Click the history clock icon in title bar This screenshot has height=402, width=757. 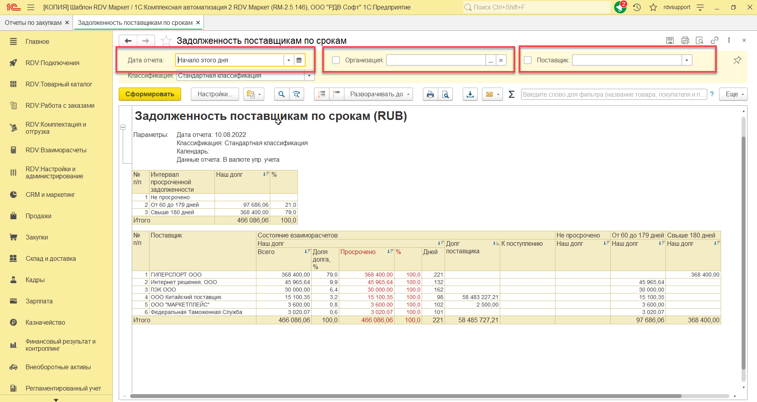coord(637,7)
